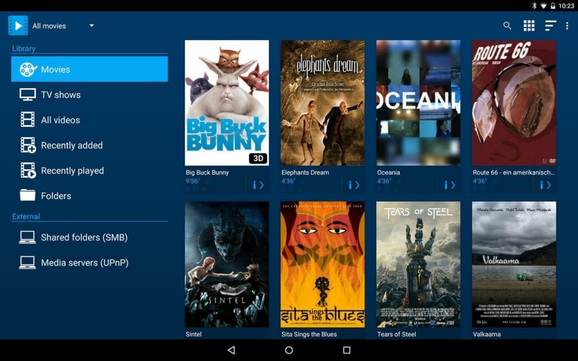
Task: Show info for Elephants Dream
Action: click(351, 185)
